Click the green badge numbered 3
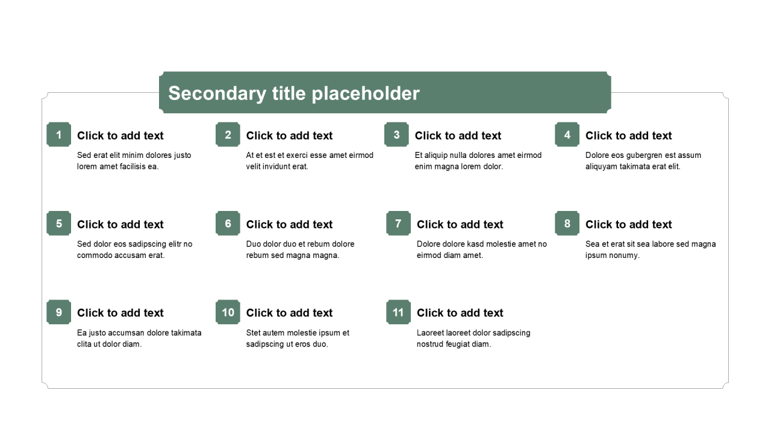Viewport: 771px width, 434px height. (x=396, y=135)
